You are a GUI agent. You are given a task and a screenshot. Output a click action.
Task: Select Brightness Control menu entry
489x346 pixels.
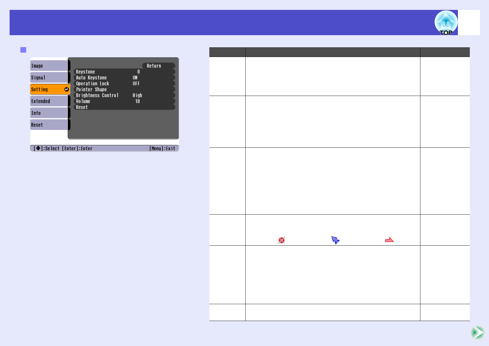[x=124, y=95]
